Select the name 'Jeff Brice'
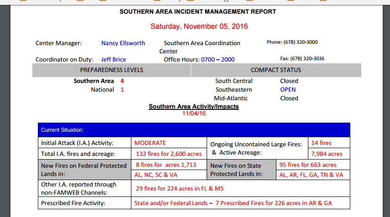This screenshot has height=217, width=390. (x=114, y=59)
